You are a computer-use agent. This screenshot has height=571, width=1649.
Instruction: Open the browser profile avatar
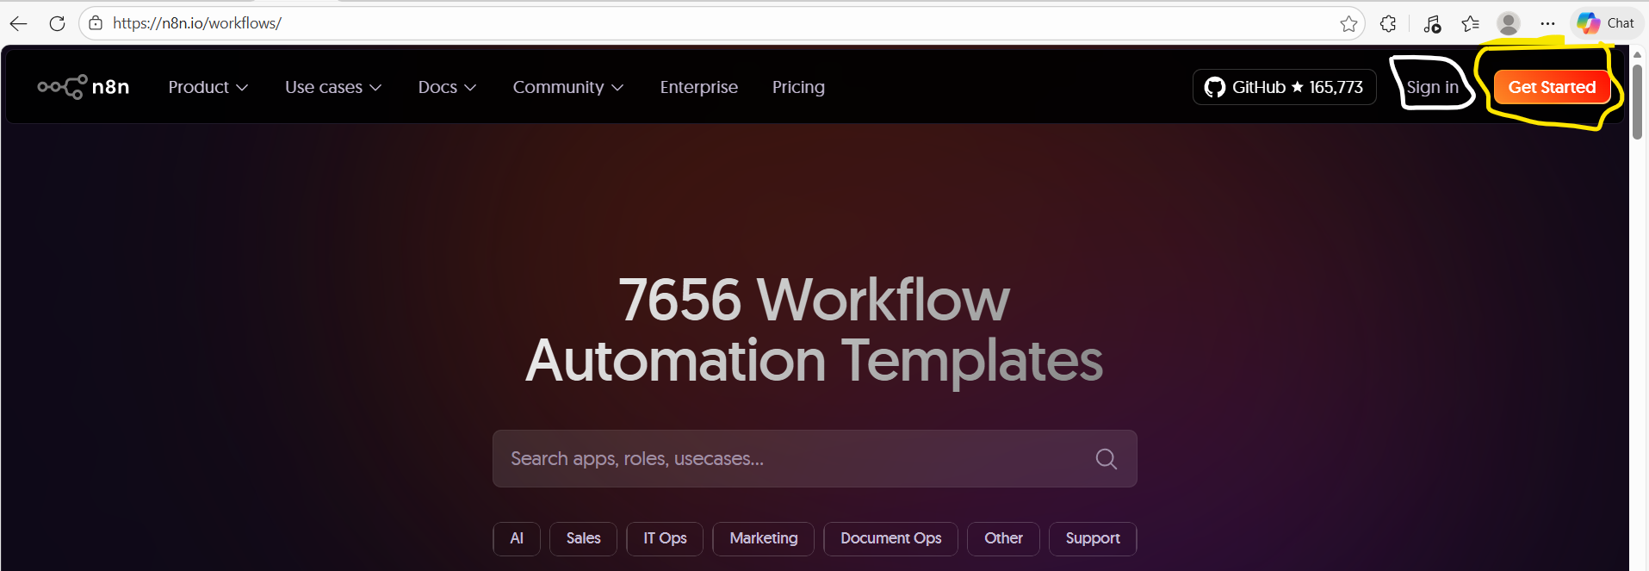coord(1508,23)
